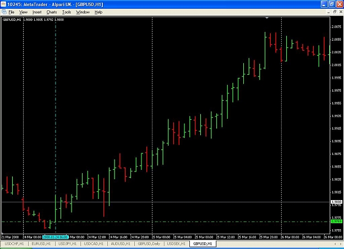Click the 21 Mar 2008 date on time axis
Image resolution: width=344 pixels, height=249 pixels.
click(x=10, y=237)
